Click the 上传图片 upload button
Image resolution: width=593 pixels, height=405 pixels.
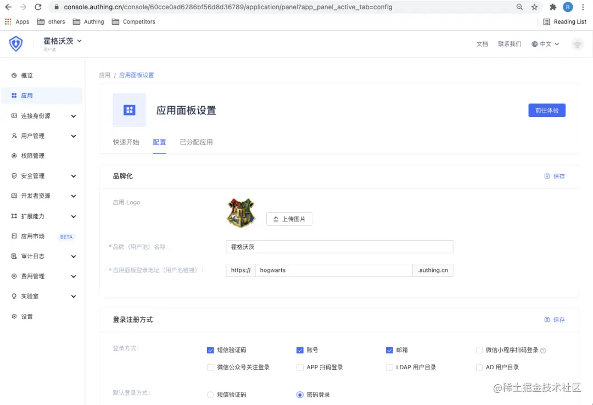(289, 219)
